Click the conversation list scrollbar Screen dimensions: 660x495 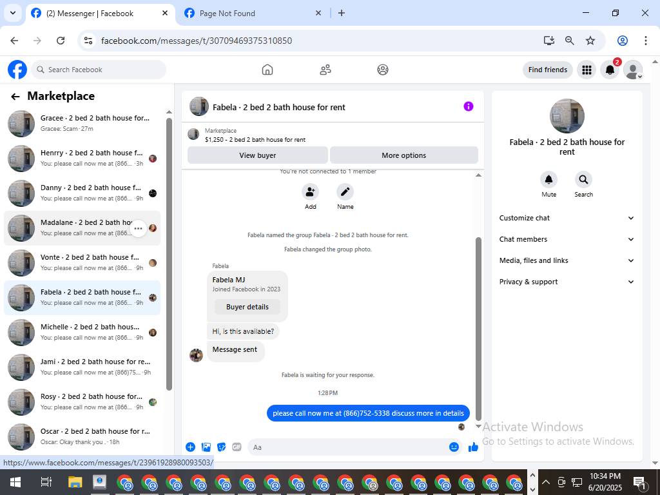(x=169, y=254)
